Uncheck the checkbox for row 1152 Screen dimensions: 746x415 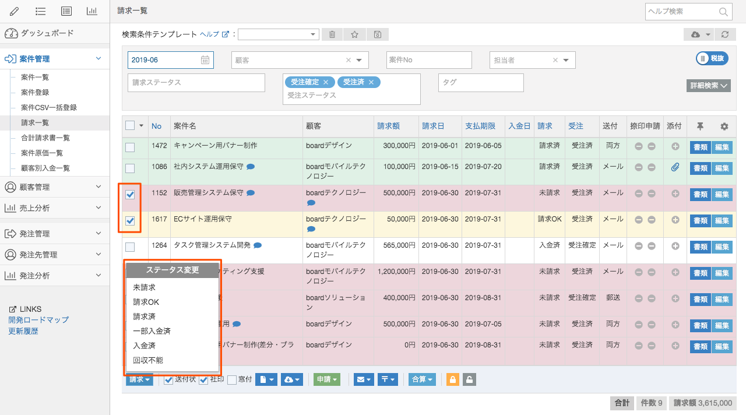(x=130, y=195)
